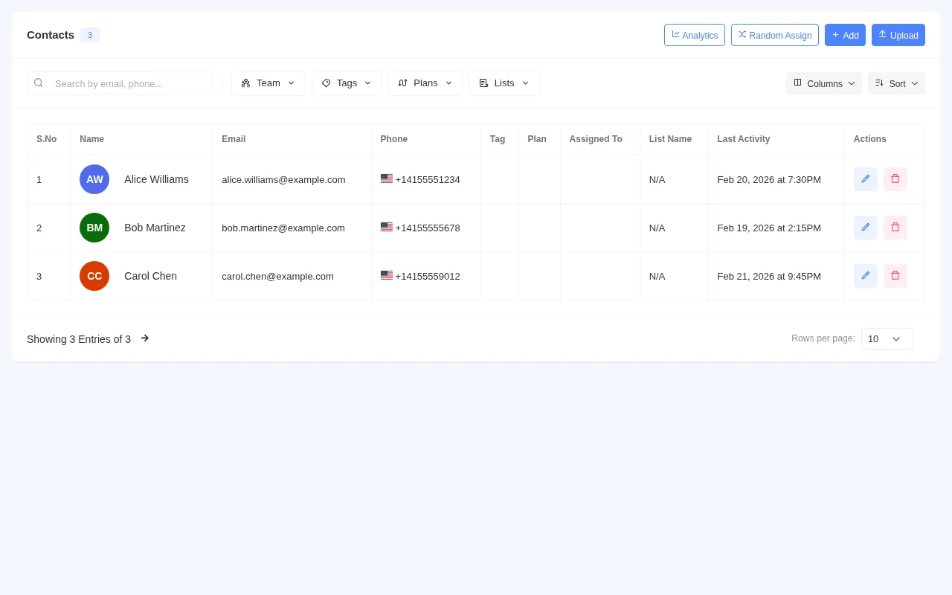Open the Columns visibility menu
The width and height of the screenshot is (952, 595).
(x=823, y=83)
